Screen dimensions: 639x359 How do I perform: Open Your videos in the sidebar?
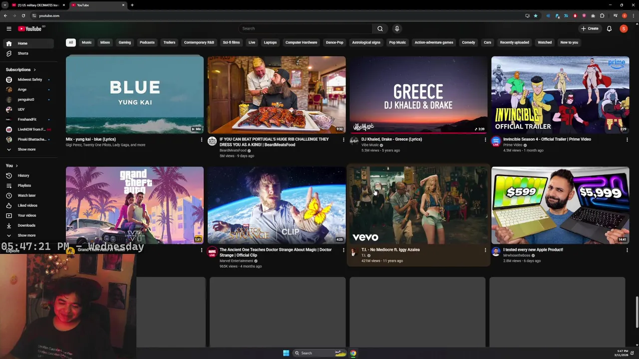pyautogui.click(x=28, y=215)
